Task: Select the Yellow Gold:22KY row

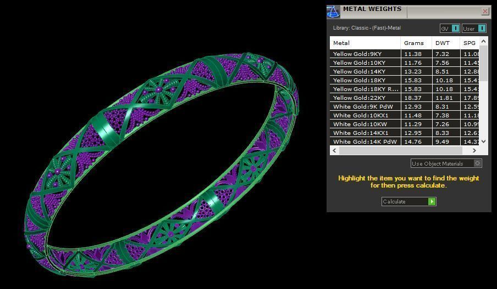Action: pos(405,98)
